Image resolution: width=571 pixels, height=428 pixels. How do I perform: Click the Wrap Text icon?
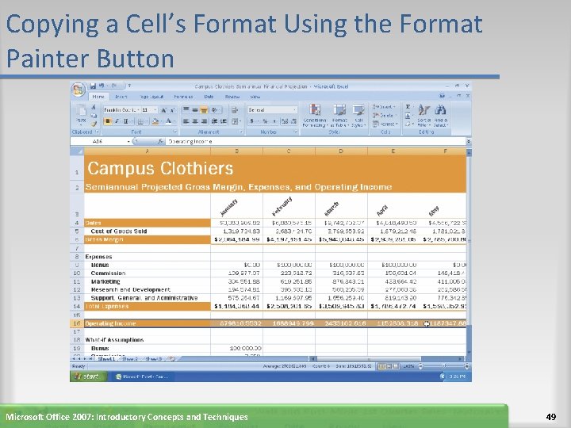tap(235, 109)
